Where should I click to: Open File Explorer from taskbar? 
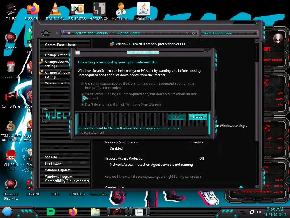point(95,212)
